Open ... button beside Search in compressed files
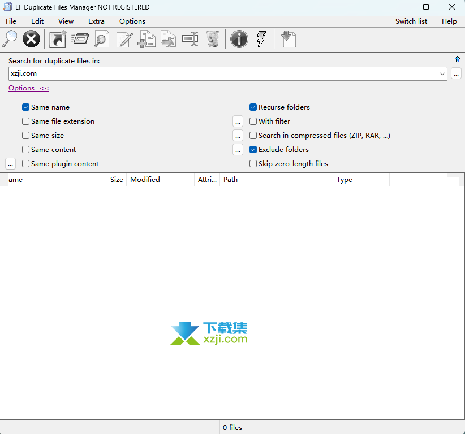Image resolution: width=465 pixels, height=434 pixels. pos(238,136)
